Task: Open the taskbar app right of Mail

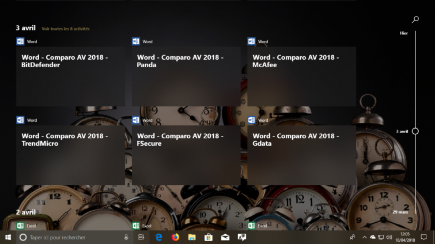Action: [x=242, y=237]
